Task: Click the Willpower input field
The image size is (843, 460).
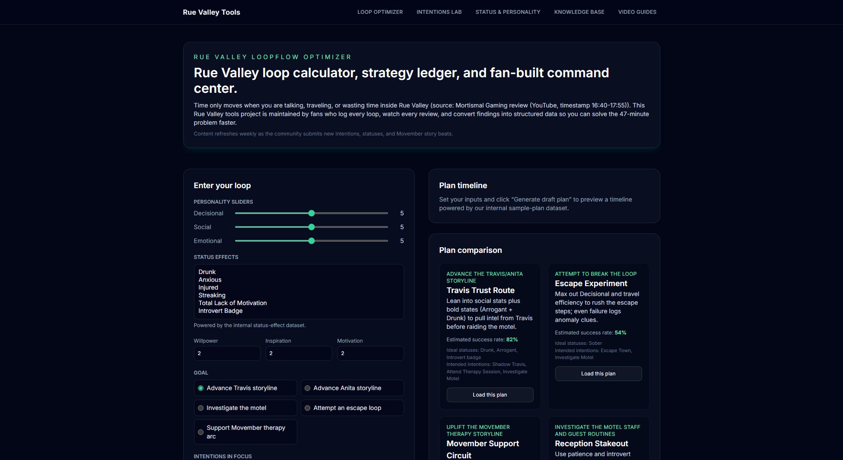Action: (227, 353)
